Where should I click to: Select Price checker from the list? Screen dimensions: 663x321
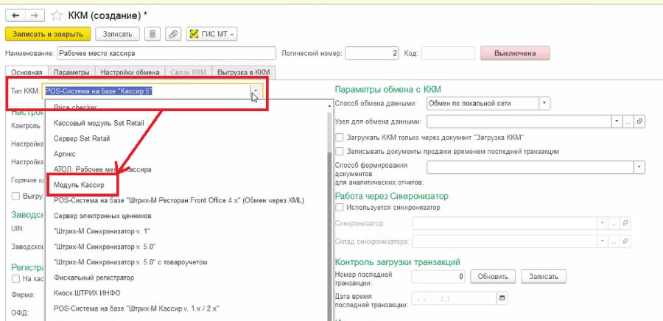click(75, 107)
